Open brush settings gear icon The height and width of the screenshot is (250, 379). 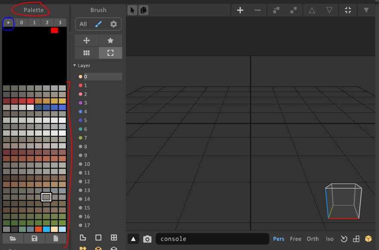(x=114, y=24)
